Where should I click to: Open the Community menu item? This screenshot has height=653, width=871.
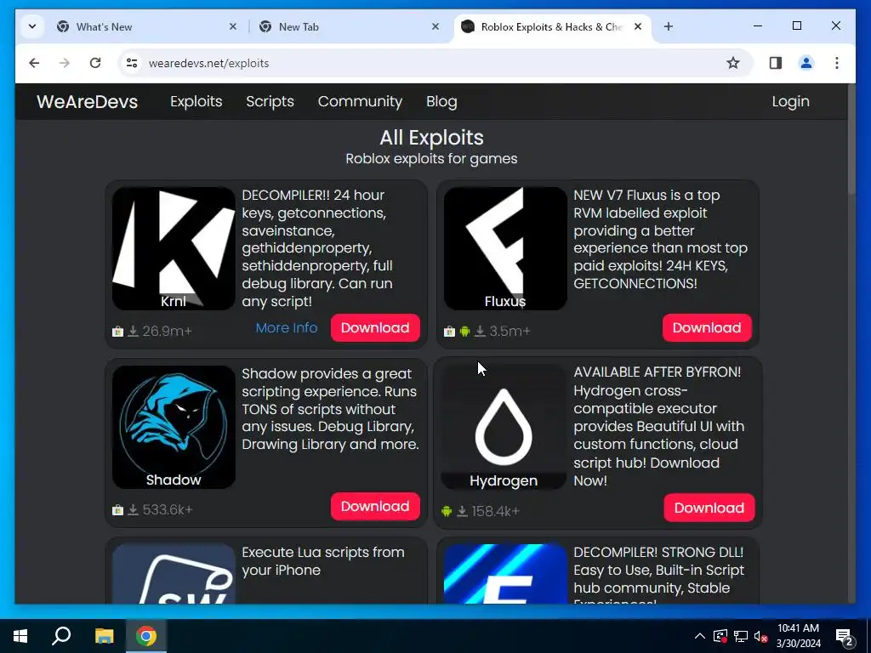tap(360, 102)
